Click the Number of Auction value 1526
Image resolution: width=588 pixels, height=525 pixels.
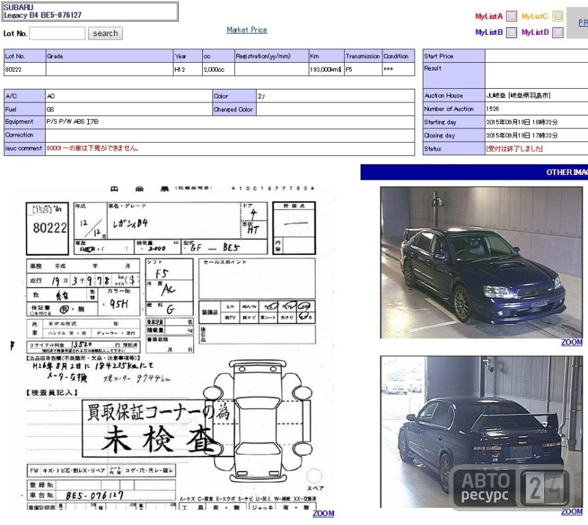pyautogui.click(x=492, y=109)
